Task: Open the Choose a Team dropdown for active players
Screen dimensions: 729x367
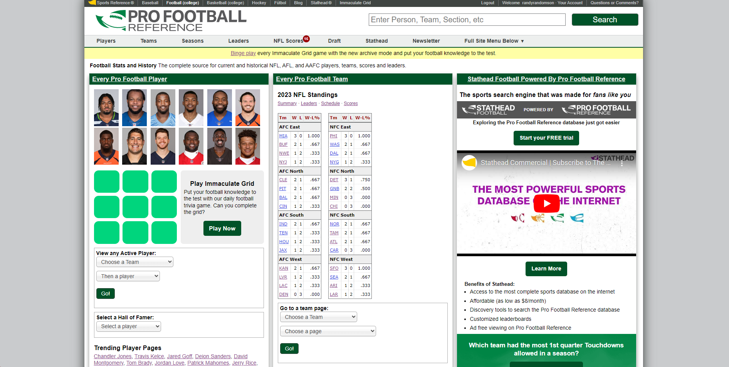Action: 134,262
